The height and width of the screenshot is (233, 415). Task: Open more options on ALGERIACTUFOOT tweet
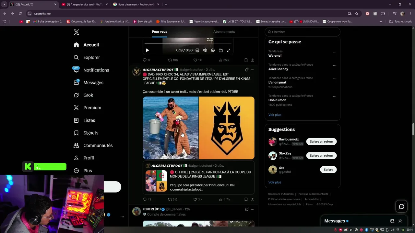[253, 70]
